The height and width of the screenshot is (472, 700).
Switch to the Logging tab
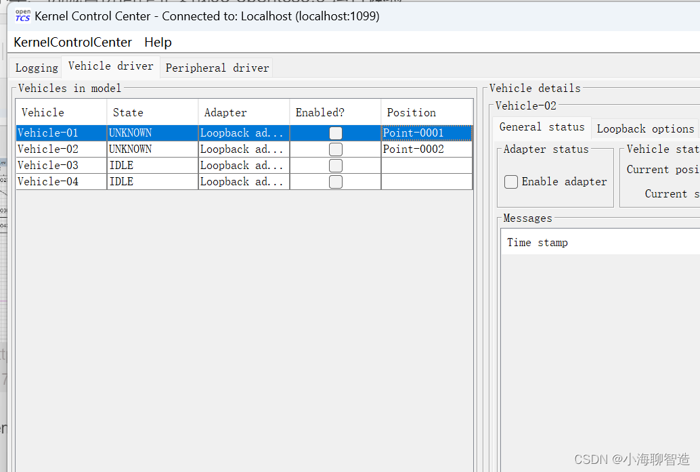(x=36, y=68)
